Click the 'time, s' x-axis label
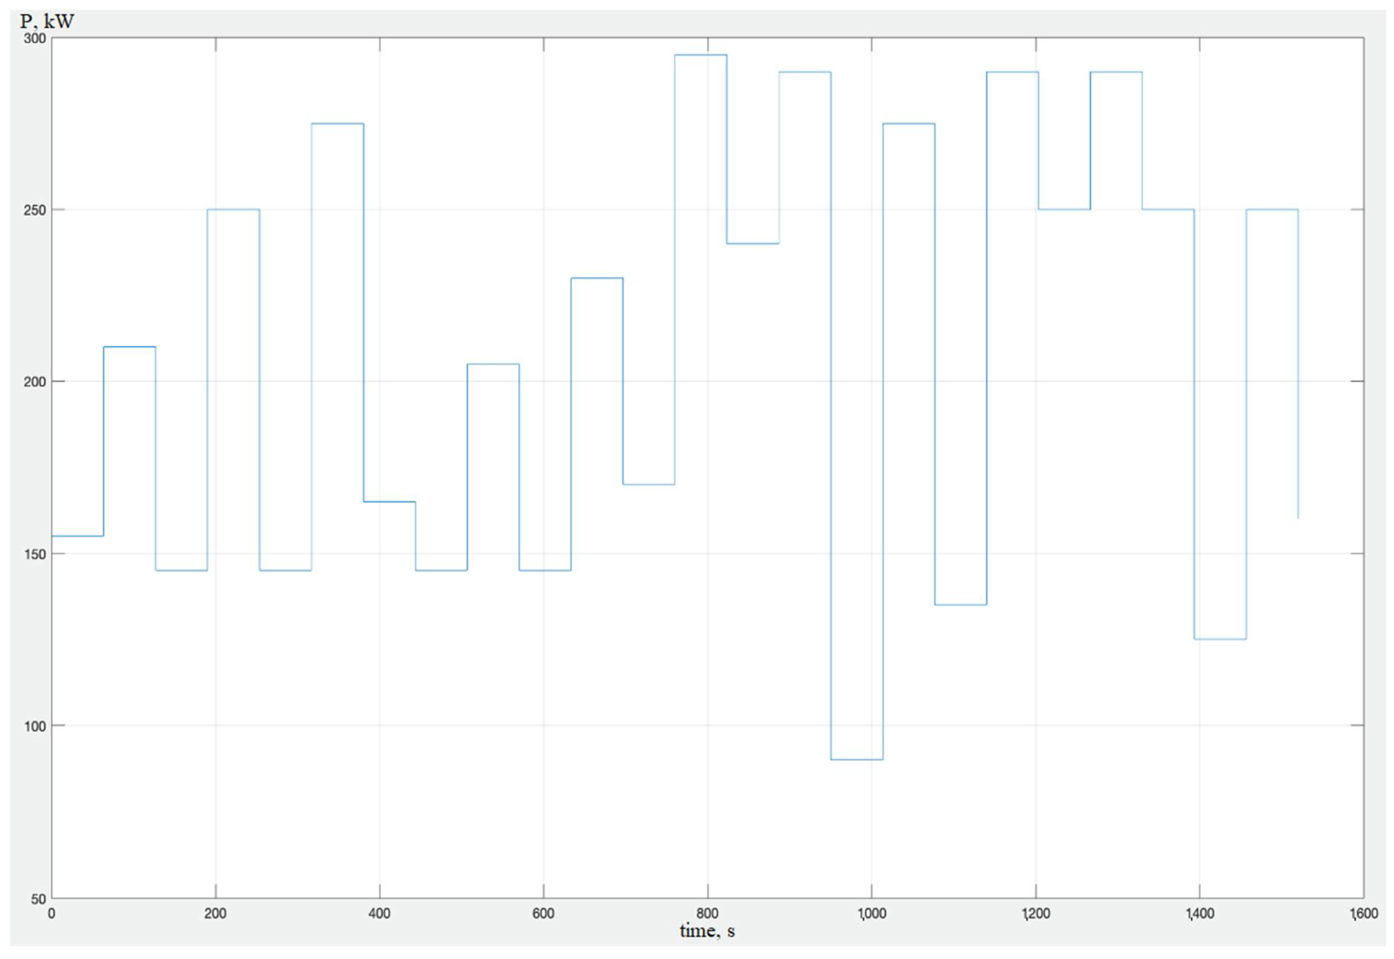Viewport: 1394px width, 959px height. [707, 931]
